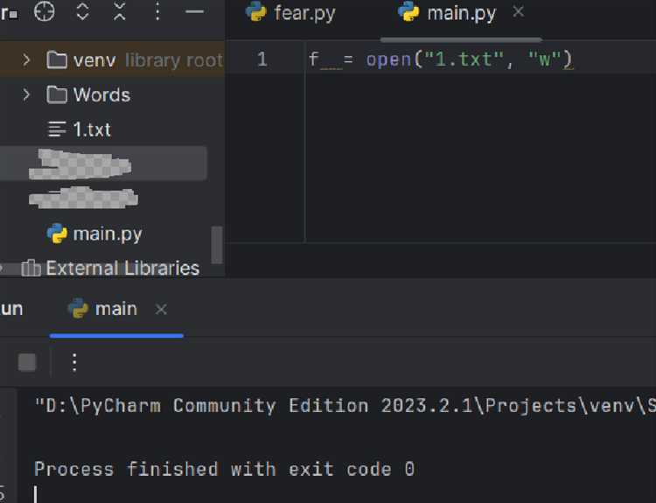Viewport: 656px width, 503px height.
Task: Click the "w" mode string in the editor
Action: click(x=544, y=59)
